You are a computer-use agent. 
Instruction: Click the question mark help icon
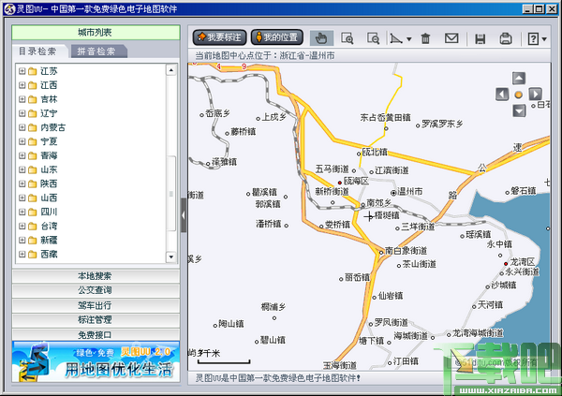533,38
